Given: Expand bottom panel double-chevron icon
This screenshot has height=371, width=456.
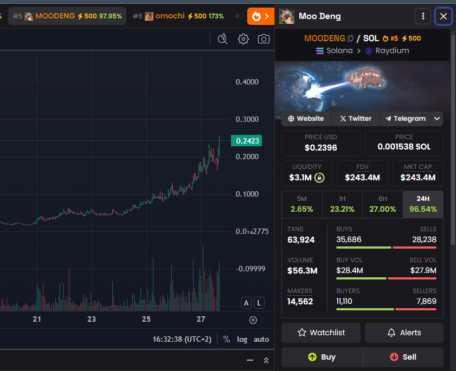Looking at the screenshot, I should 266,360.
